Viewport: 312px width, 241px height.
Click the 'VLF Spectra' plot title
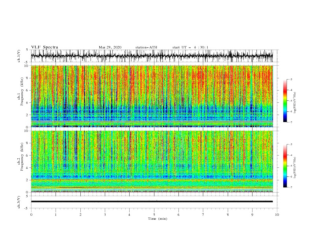(x=45, y=47)
